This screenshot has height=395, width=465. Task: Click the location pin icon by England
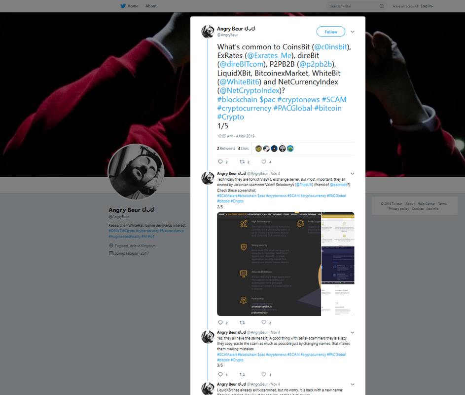pos(111,245)
